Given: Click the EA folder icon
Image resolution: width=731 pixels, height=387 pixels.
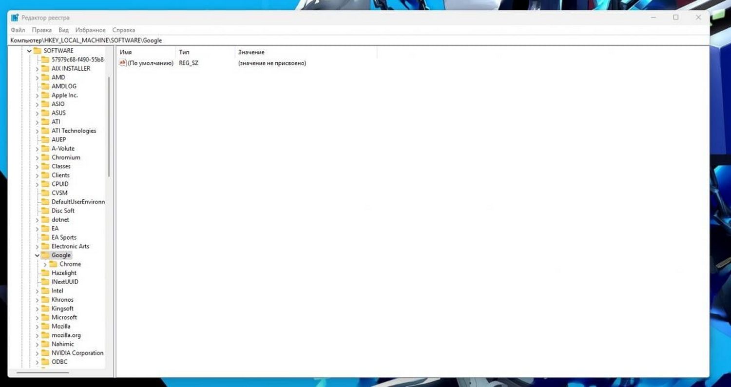Looking at the screenshot, I should pyautogui.click(x=45, y=229).
